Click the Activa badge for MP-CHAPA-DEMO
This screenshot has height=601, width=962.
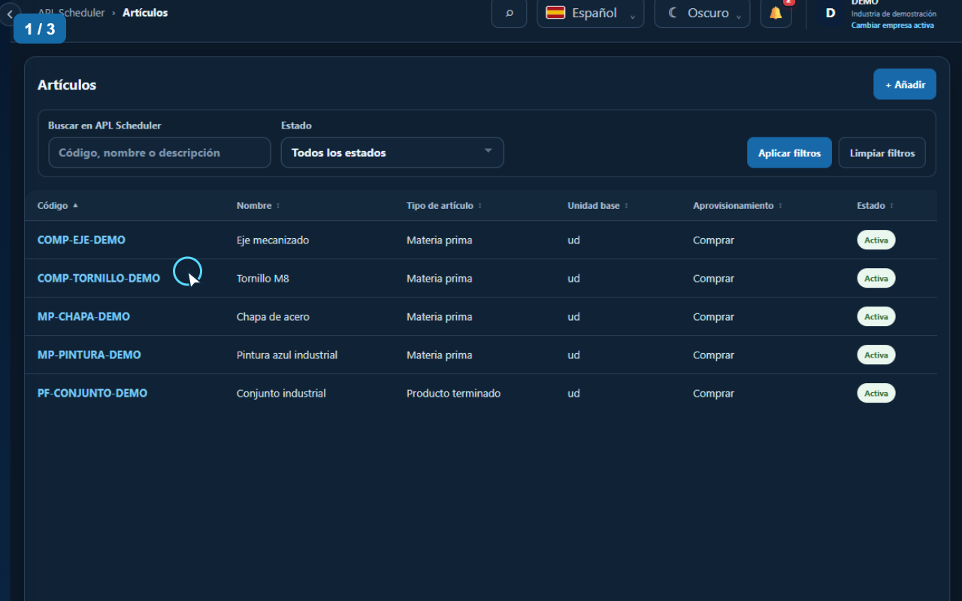(x=876, y=317)
